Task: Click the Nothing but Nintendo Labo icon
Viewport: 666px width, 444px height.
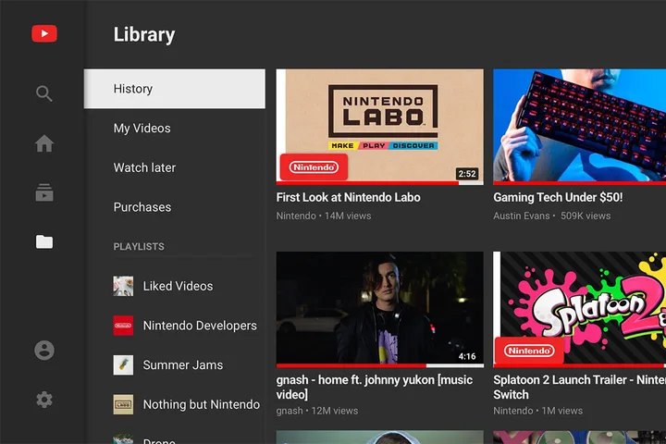Action: [123, 404]
